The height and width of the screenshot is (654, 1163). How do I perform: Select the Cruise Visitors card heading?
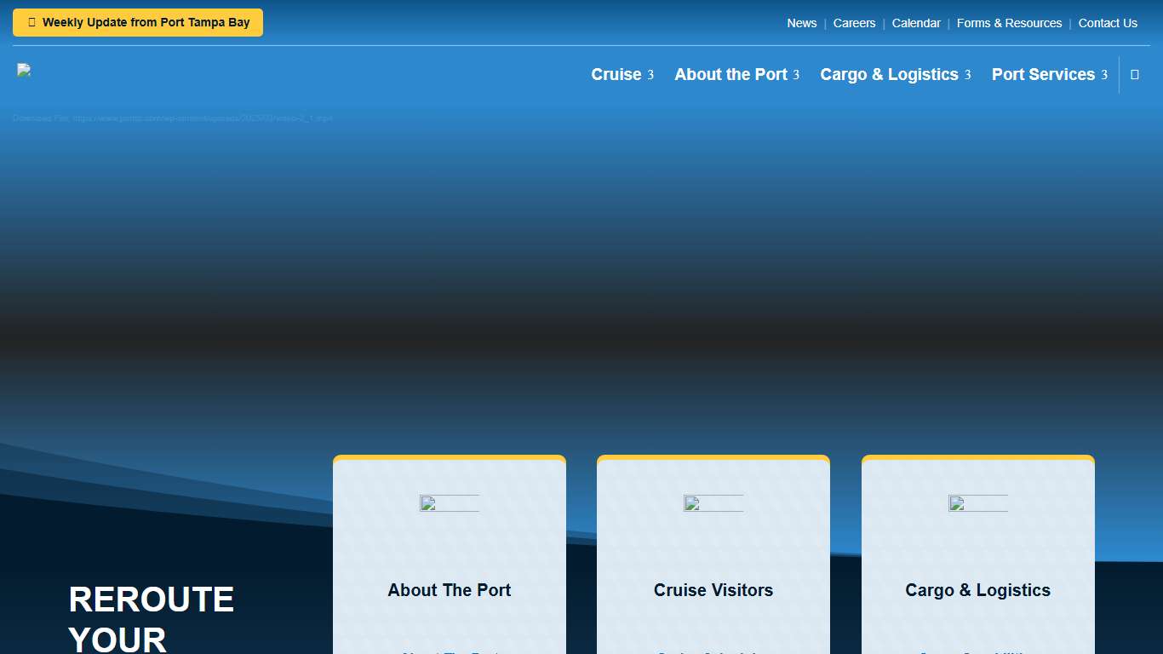point(713,590)
